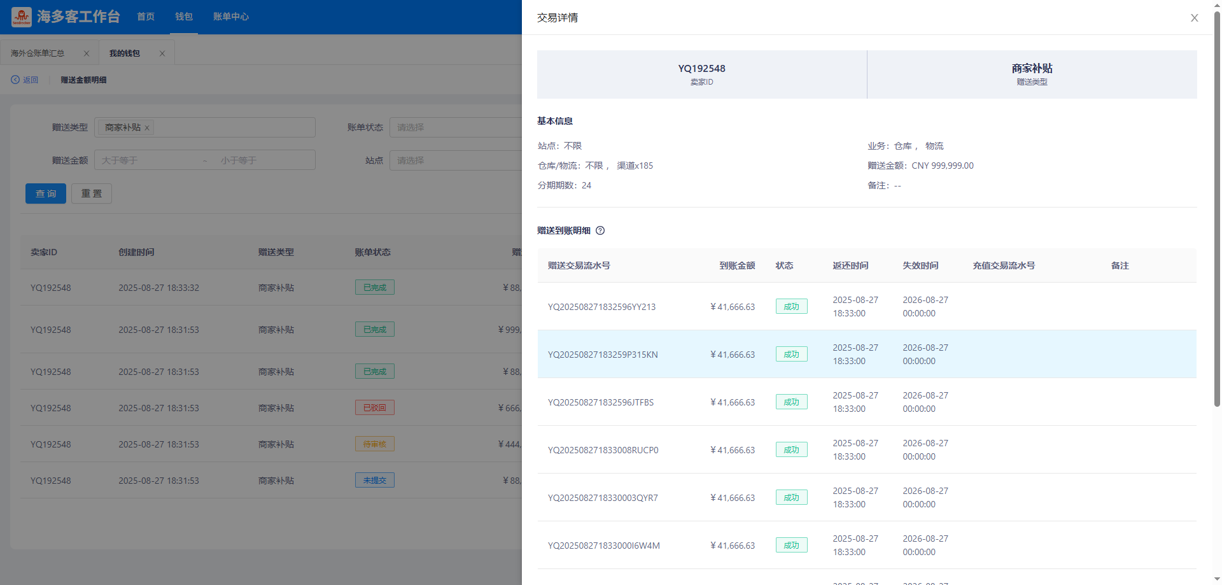
Task: Click the 海多客工作台 logo icon
Action: pos(22,17)
